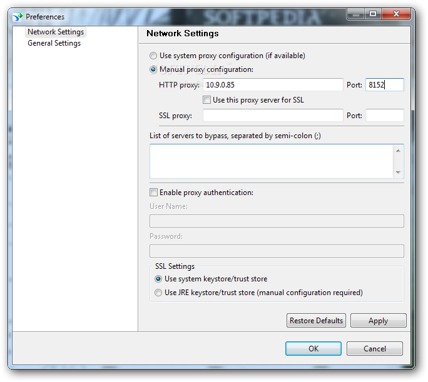
Task: Click the Restore Defaults button
Action: tap(316, 321)
